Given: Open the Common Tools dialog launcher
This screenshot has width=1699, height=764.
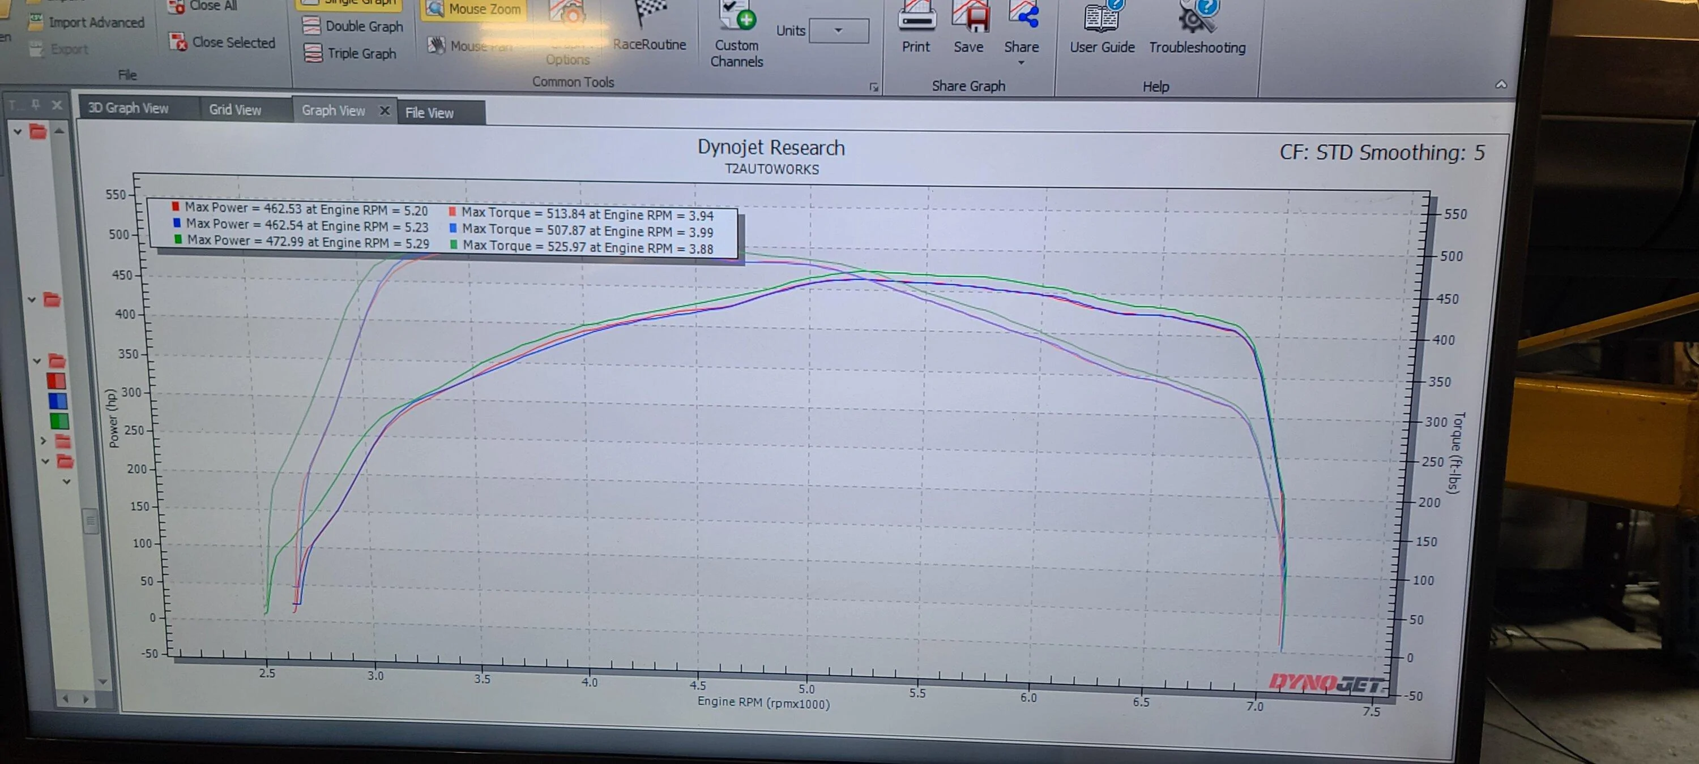Looking at the screenshot, I should click(x=873, y=87).
